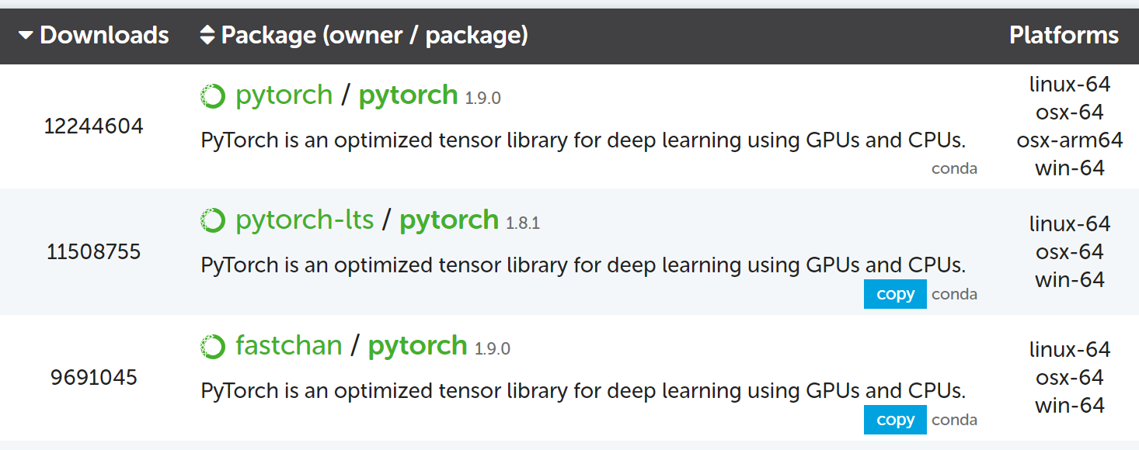
Task: Open pytorch package version 1.9.0 from pytorch
Action: point(408,95)
